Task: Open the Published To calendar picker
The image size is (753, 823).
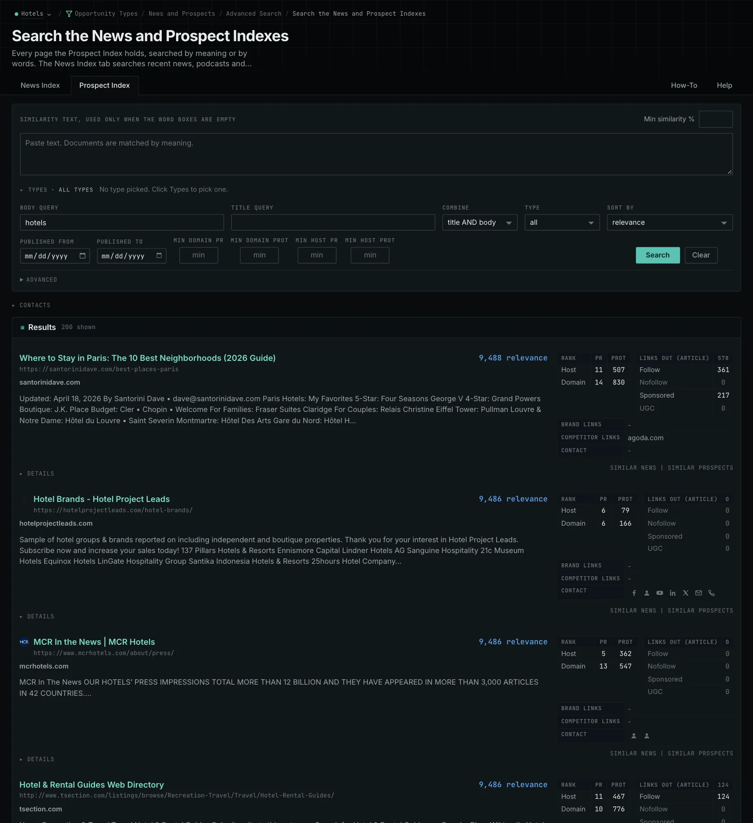Action: (x=159, y=256)
